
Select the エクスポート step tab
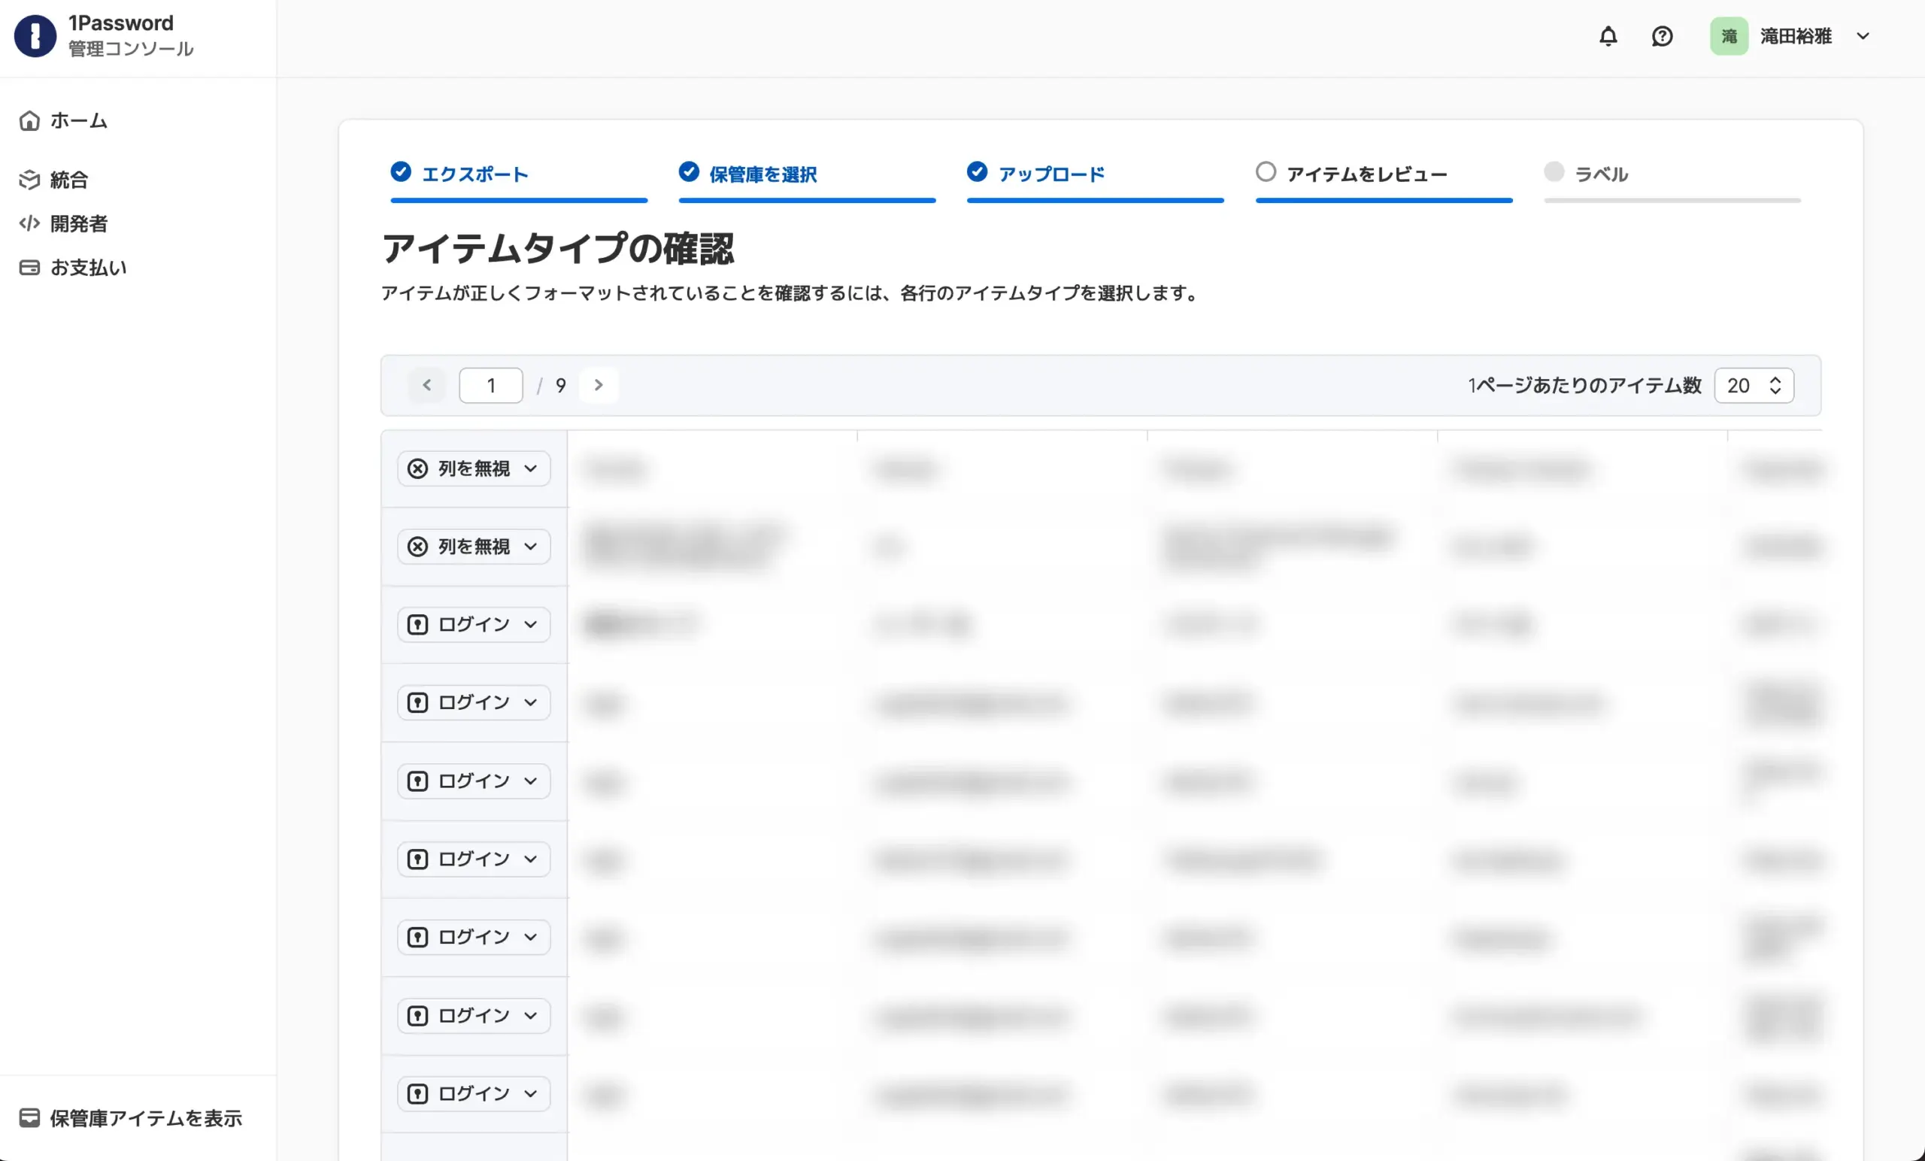tap(519, 180)
